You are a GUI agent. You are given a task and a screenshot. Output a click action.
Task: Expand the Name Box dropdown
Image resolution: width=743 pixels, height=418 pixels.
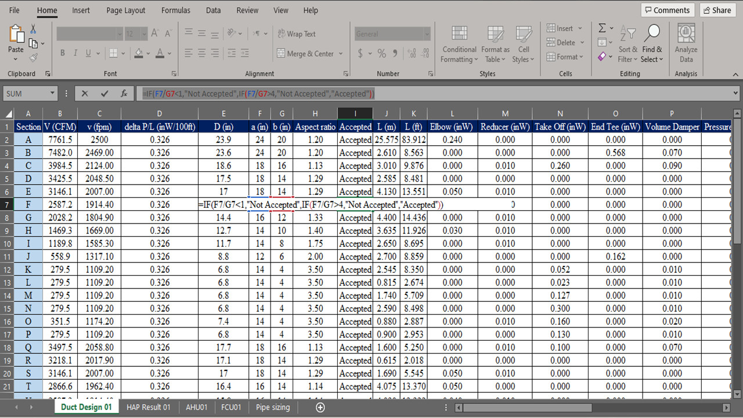[x=52, y=93]
